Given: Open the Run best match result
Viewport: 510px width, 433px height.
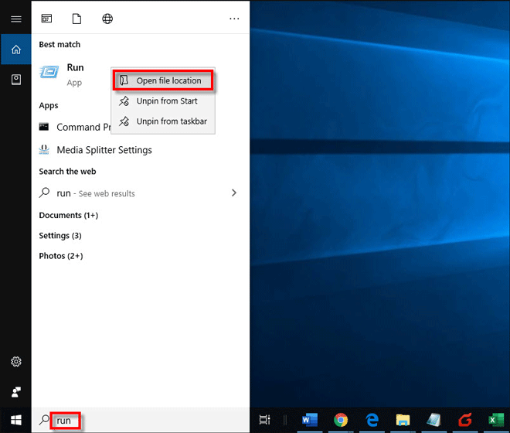Looking at the screenshot, I should tap(75, 74).
